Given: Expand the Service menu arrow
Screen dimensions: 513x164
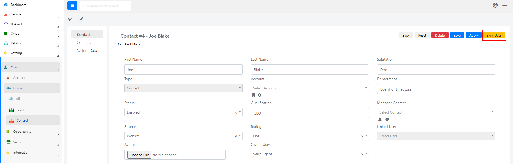Looking at the screenshot, I should pos(58,17).
